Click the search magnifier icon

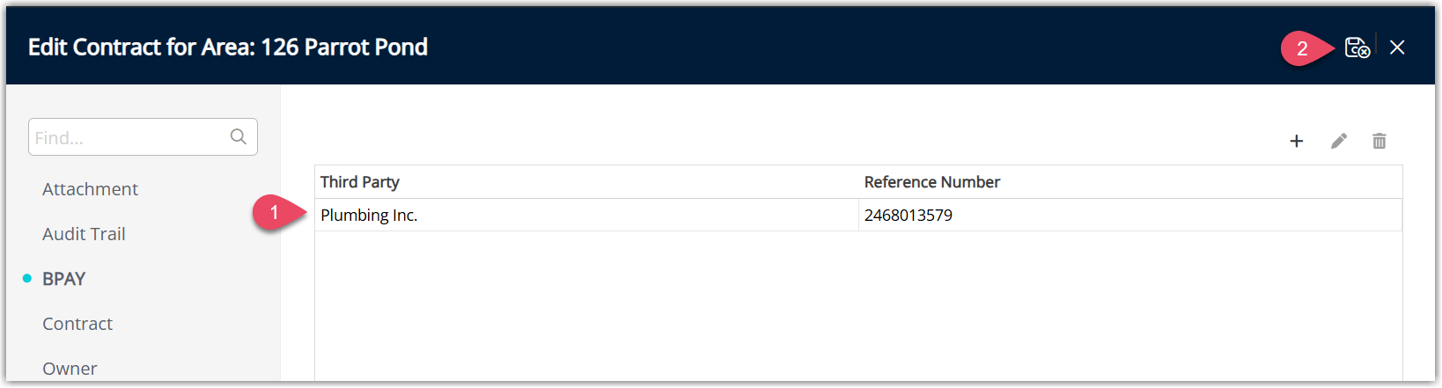tap(239, 136)
